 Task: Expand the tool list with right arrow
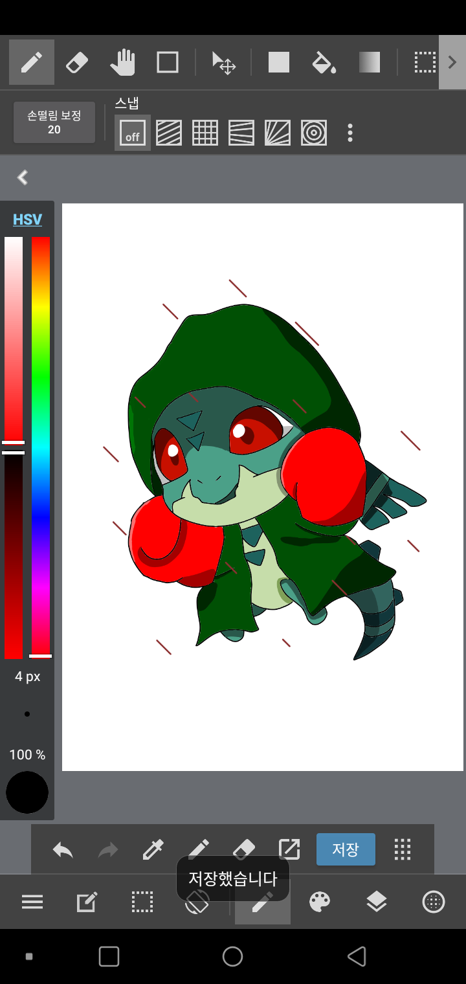pos(452,62)
